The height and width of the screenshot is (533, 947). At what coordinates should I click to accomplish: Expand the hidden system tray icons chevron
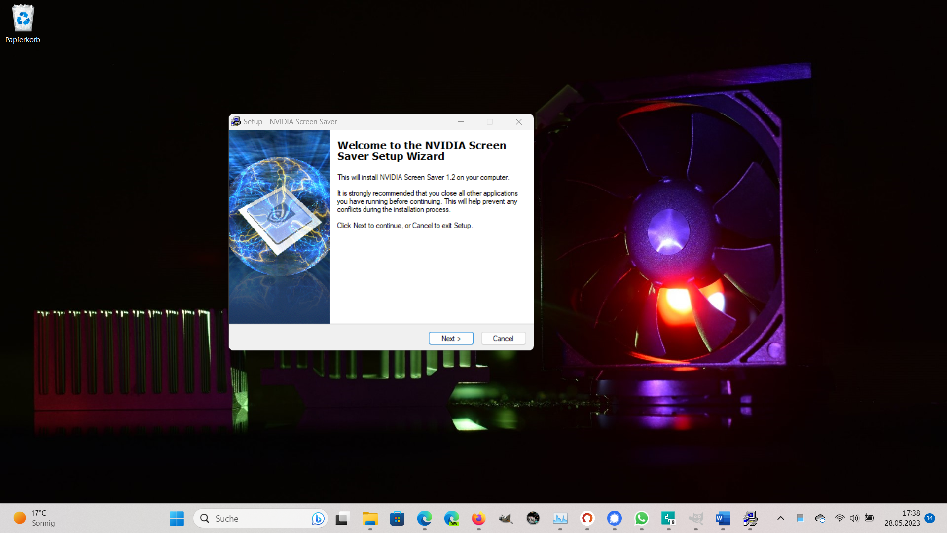pyautogui.click(x=780, y=518)
